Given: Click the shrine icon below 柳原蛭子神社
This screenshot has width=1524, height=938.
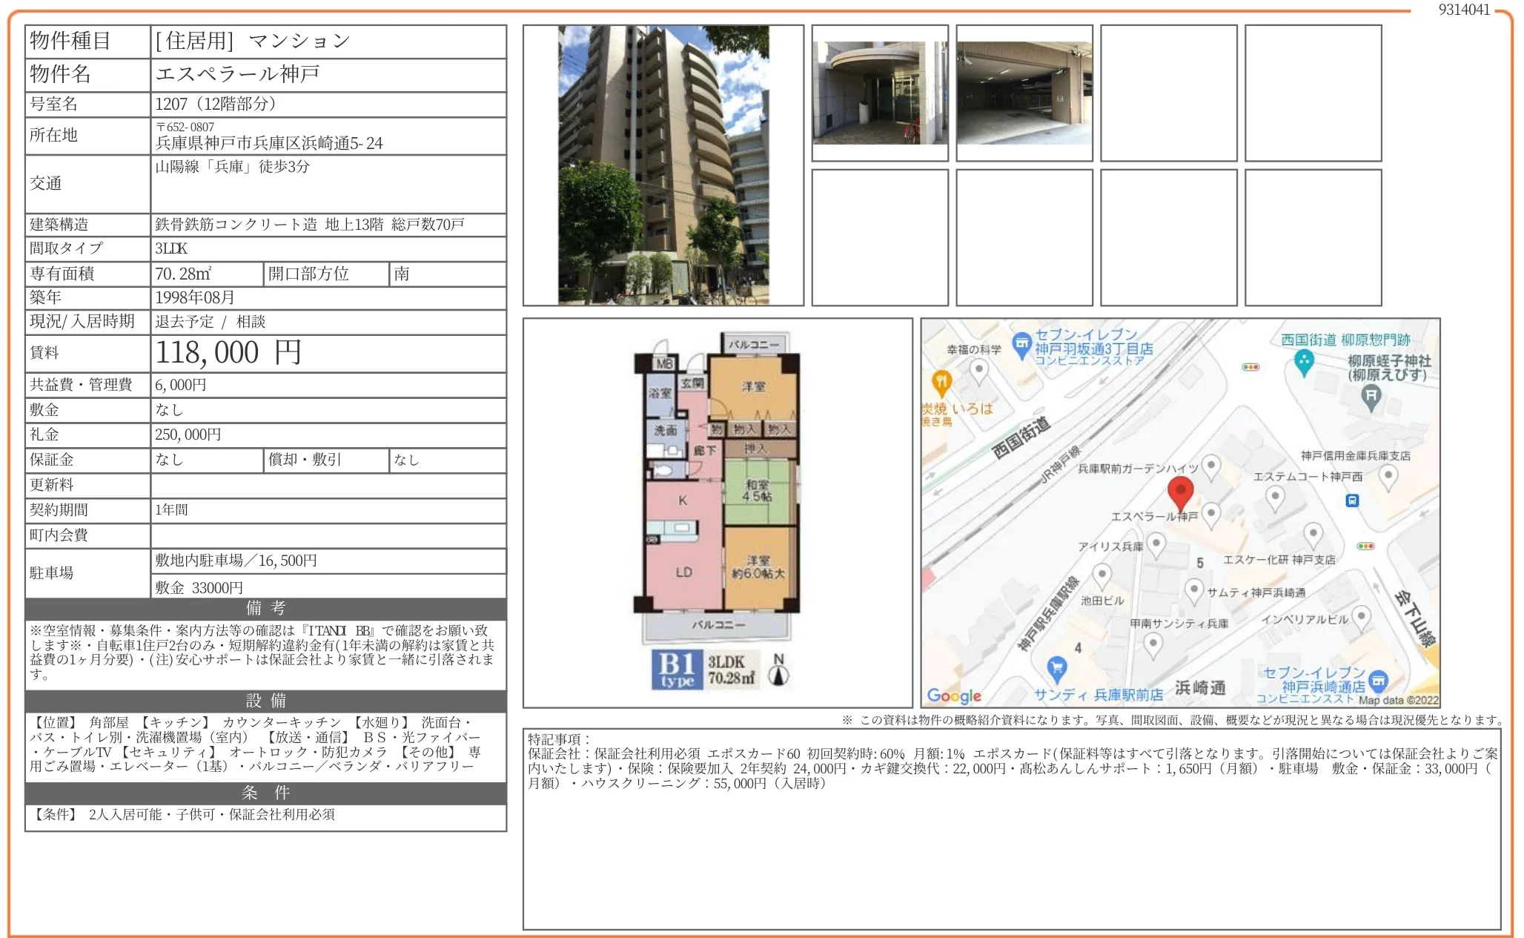Looking at the screenshot, I should coord(1371,397).
